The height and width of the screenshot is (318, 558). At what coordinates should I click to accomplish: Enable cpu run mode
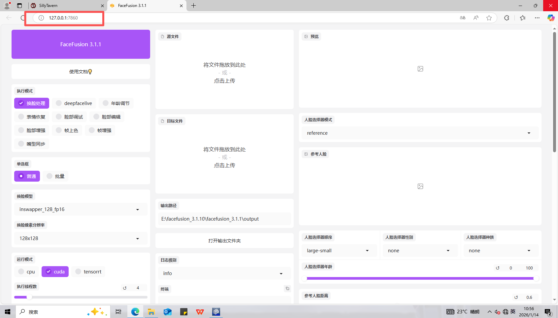[x=26, y=272]
